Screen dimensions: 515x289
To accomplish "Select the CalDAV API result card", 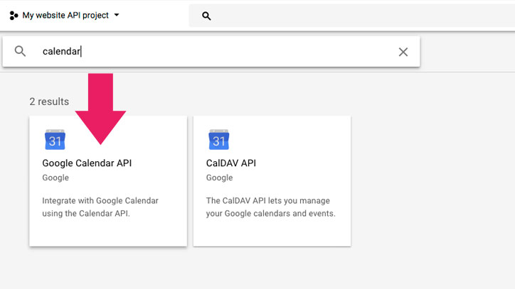I will (272, 227).
